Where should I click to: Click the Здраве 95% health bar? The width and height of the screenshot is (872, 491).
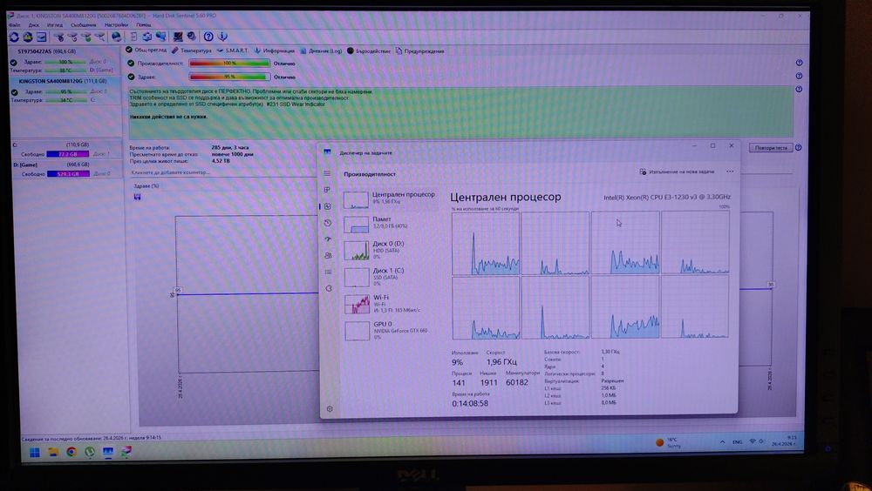[x=229, y=77]
